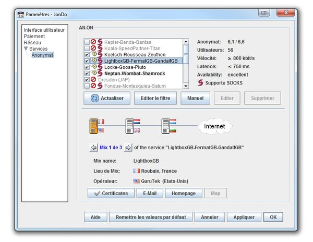Click the premium coin icon on Koelsch-Rousseau-Zeuthen row
313x242 pixels.
(x=94, y=54)
